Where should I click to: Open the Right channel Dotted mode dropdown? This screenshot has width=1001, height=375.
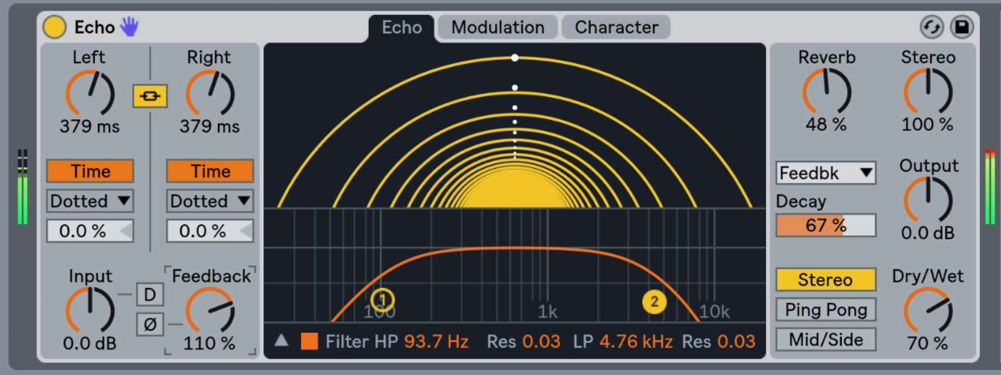(210, 201)
